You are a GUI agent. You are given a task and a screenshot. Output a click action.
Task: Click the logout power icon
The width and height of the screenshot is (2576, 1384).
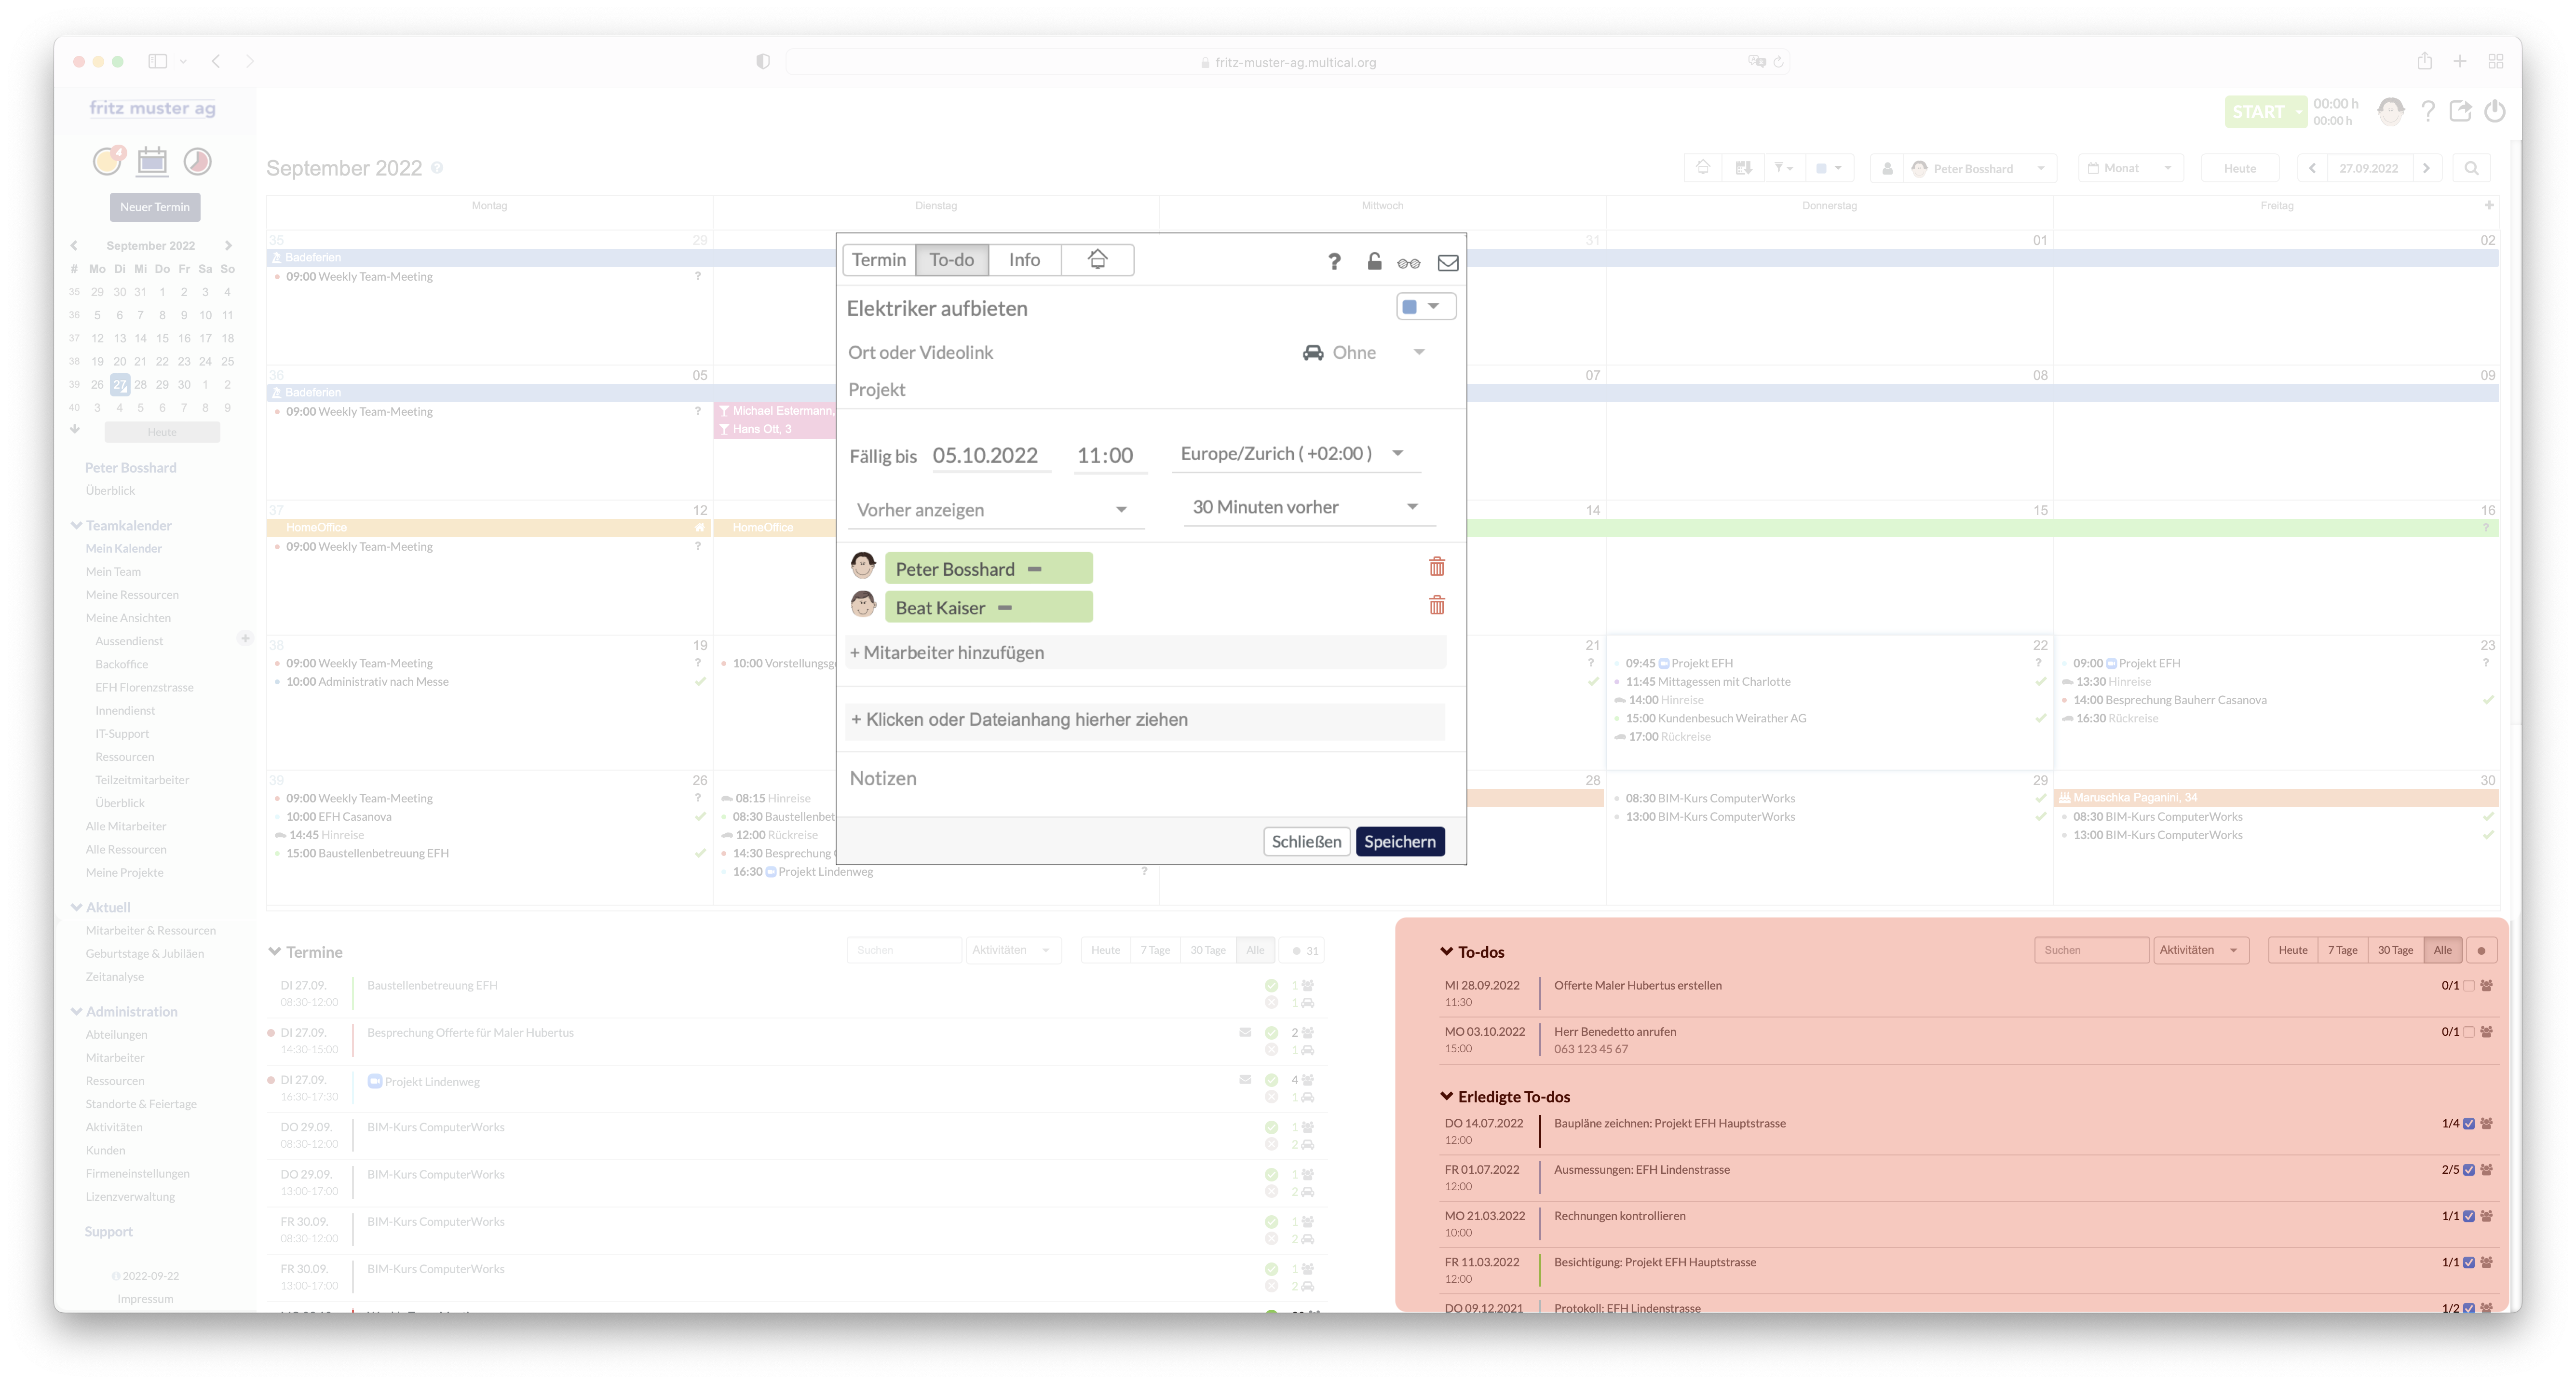tap(2494, 111)
